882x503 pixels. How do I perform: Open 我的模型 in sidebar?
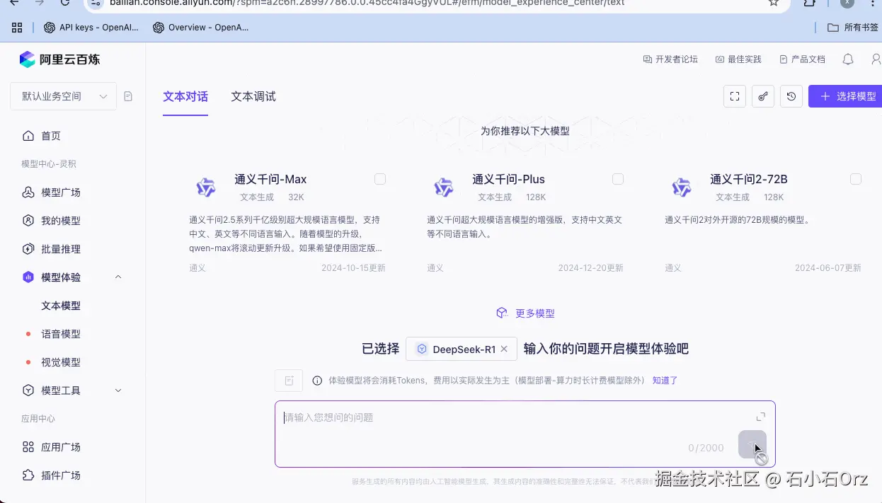pos(61,221)
